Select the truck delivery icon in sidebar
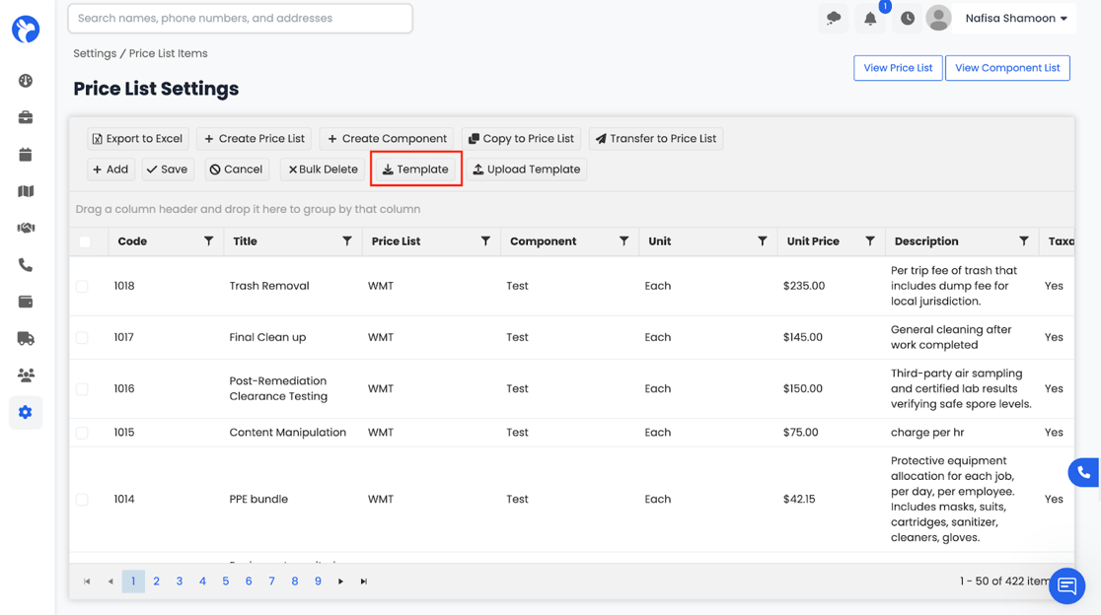This screenshot has height=615, width=1101. coord(25,338)
